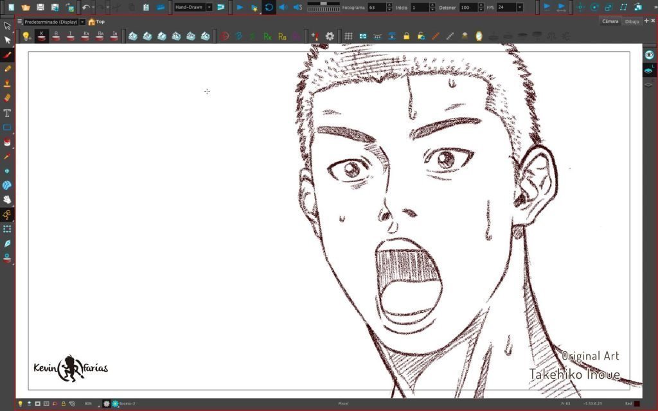Viewport: 658px width, 411px height.
Task: Click the Top home breadcrumb
Action: click(x=96, y=22)
